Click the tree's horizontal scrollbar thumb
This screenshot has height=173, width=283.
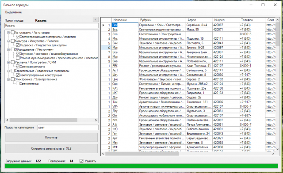(43, 120)
